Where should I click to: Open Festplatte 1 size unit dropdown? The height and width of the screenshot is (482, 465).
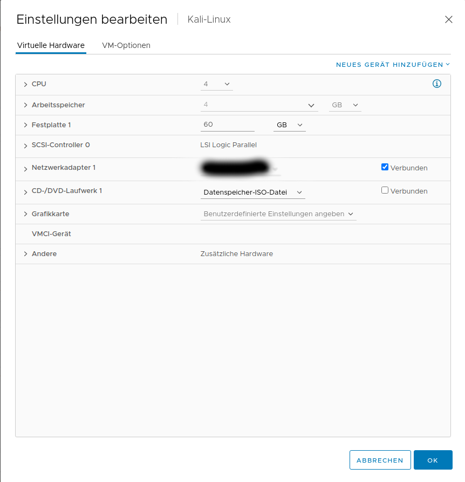tap(289, 125)
